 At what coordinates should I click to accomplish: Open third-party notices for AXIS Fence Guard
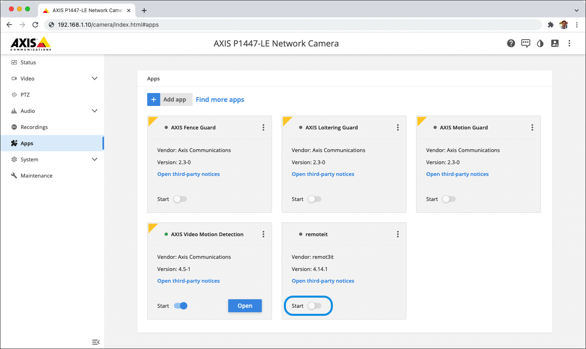pyautogui.click(x=189, y=174)
